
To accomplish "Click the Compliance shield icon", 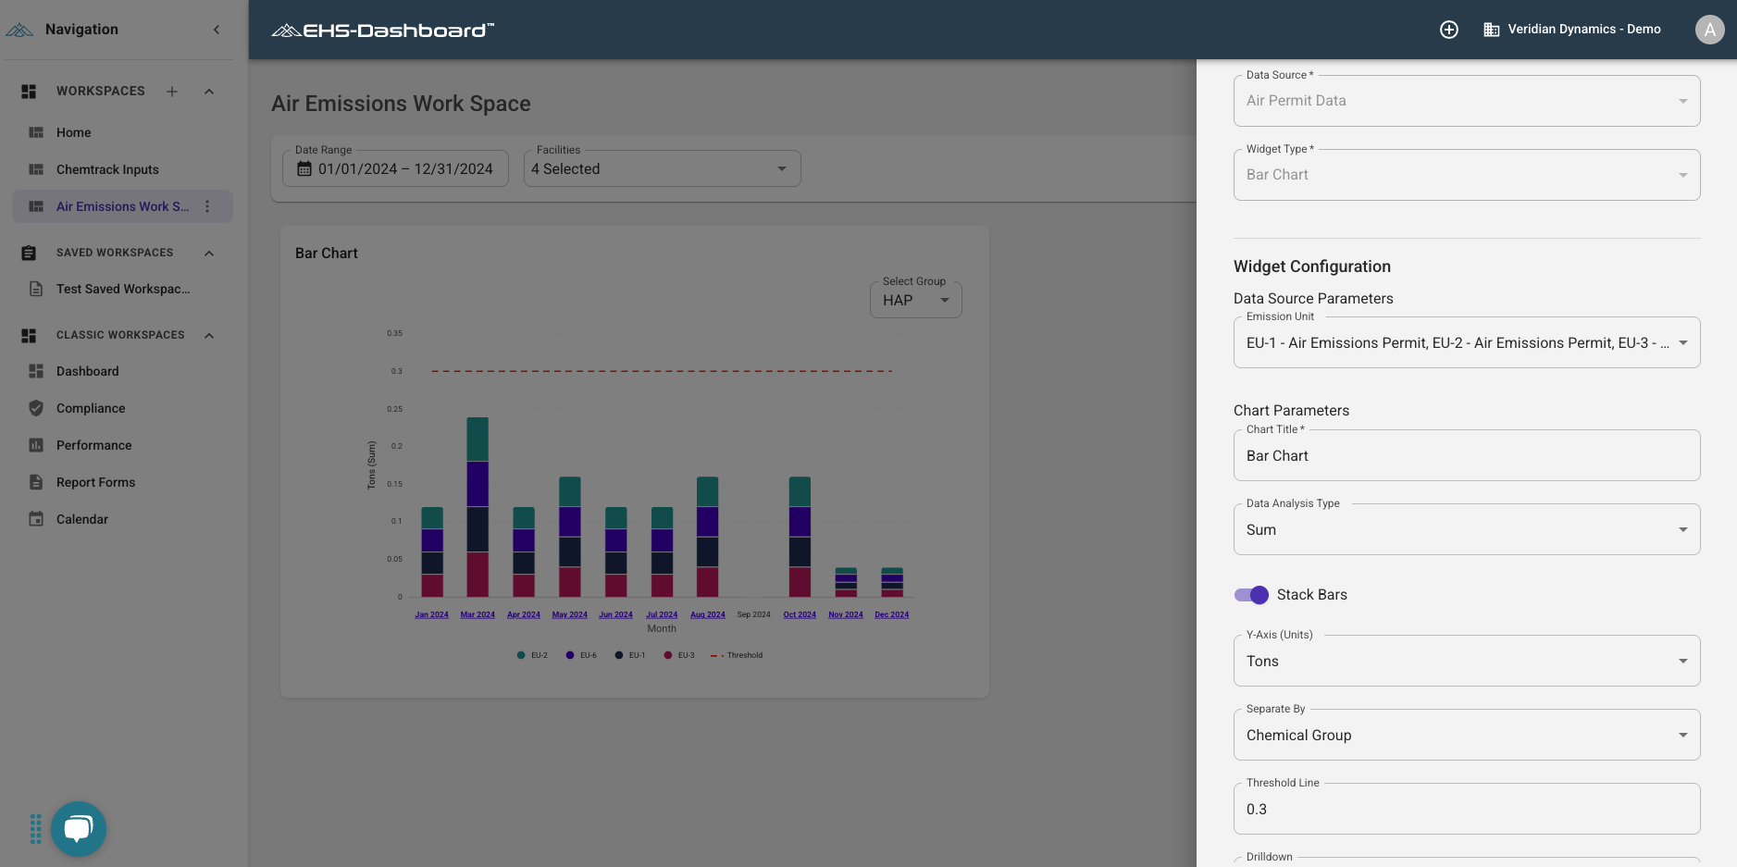I will tap(35, 408).
